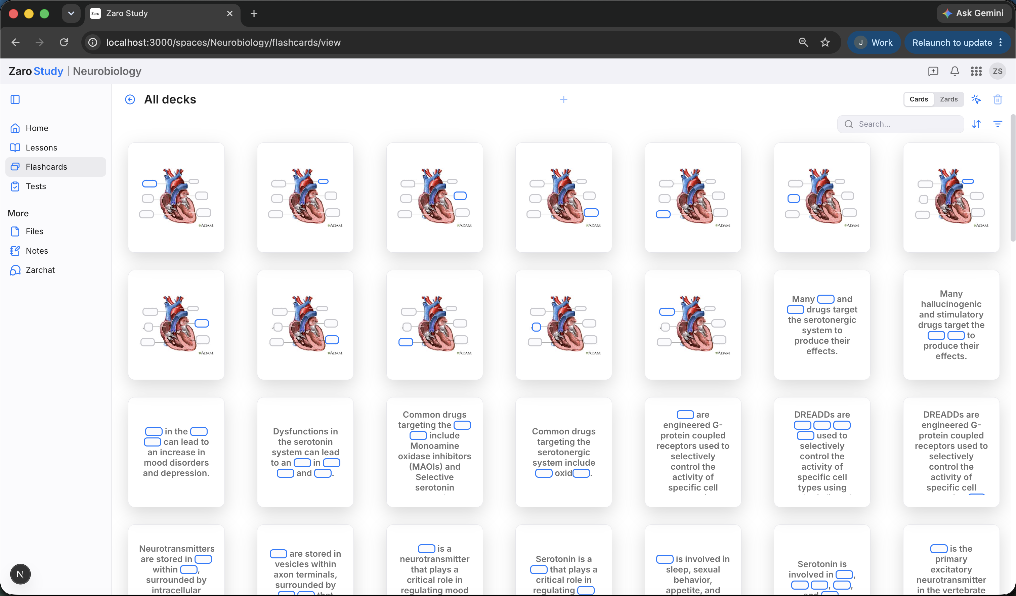The width and height of the screenshot is (1016, 596).
Task: Add a new card with the plus icon
Action: point(564,99)
